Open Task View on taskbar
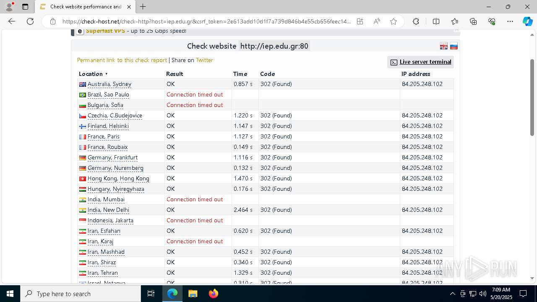Viewport: 537px width, 302px height. click(151, 294)
